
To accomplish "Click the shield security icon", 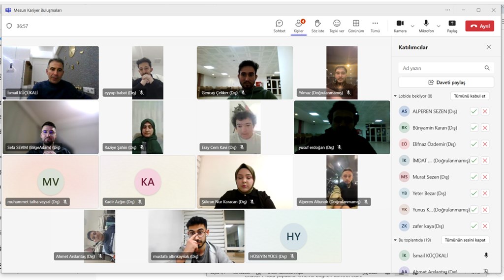I will click(x=9, y=26).
